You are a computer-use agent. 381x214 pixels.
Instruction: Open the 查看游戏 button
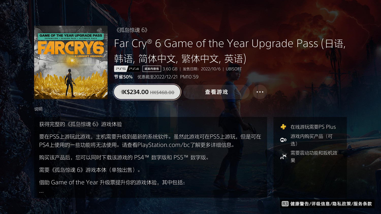click(x=216, y=92)
